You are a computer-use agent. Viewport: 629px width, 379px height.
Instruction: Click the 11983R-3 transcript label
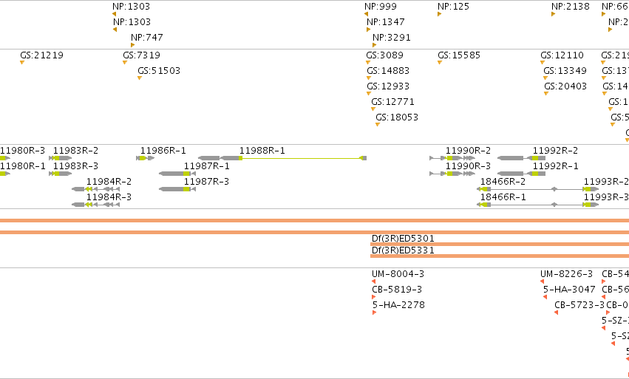tap(76, 166)
